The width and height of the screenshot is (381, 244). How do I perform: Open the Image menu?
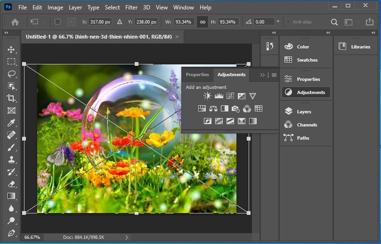(x=55, y=8)
